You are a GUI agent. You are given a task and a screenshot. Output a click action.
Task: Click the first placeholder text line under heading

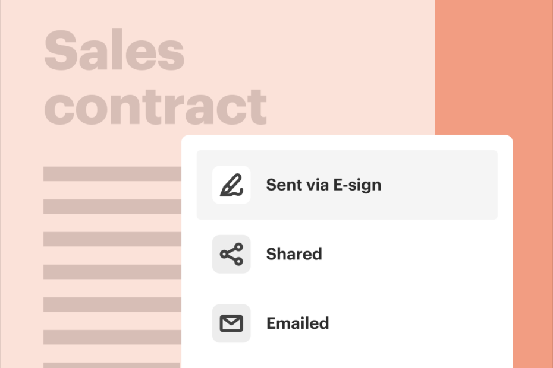coord(112,174)
